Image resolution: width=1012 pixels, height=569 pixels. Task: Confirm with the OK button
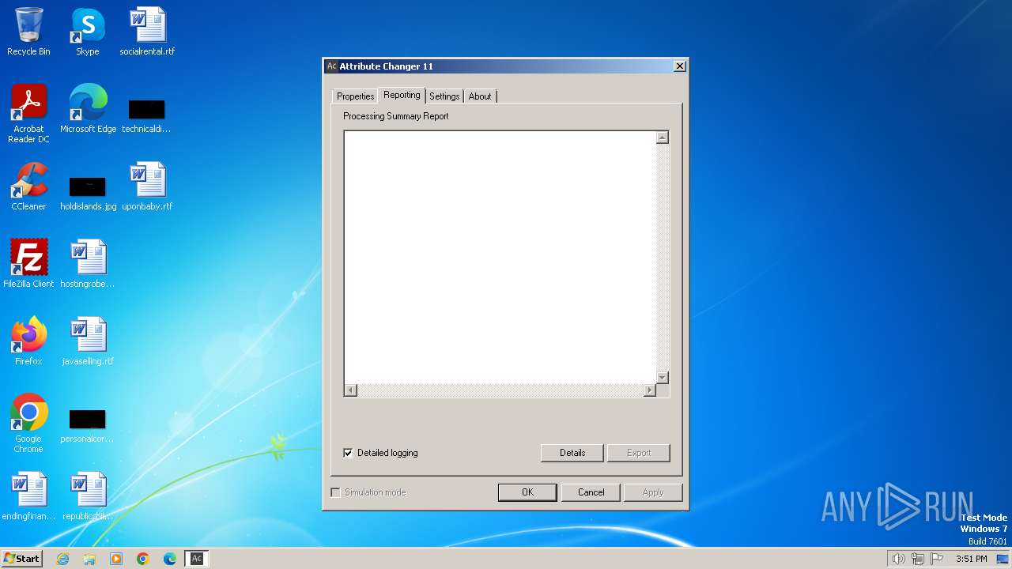pyautogui.click(x=527, y=492)
